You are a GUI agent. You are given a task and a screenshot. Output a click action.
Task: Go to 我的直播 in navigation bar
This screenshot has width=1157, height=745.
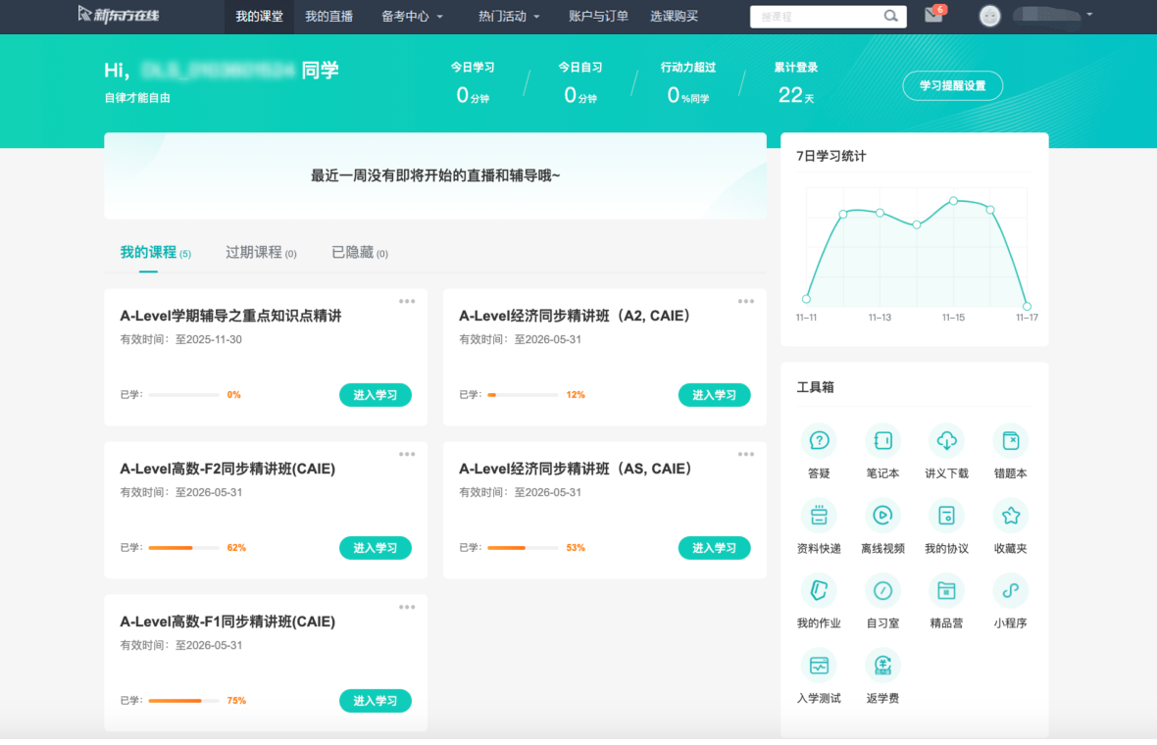click(328, 17)
